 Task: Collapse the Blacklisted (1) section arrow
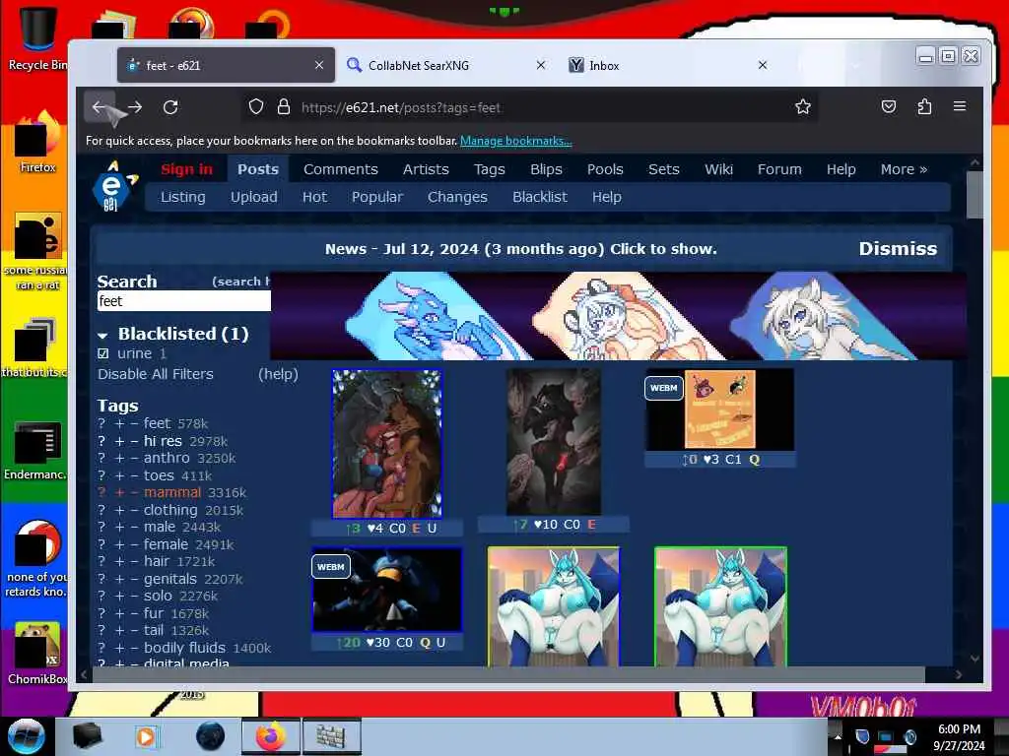coord(102,335)
